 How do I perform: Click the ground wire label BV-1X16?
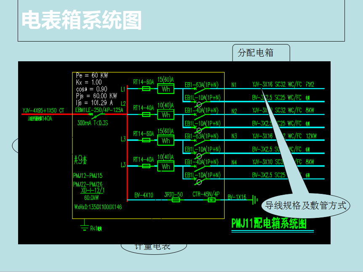click(x=237, y=197)
